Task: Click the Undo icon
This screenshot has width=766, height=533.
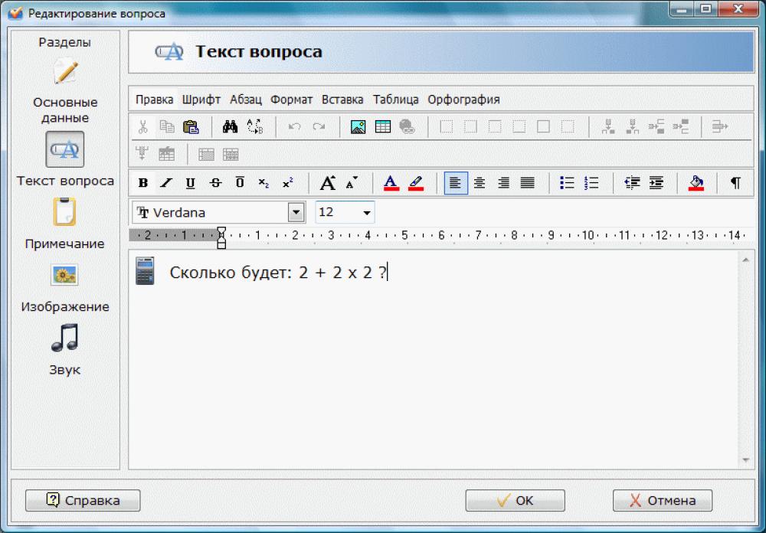Action: tap(294, 127)
